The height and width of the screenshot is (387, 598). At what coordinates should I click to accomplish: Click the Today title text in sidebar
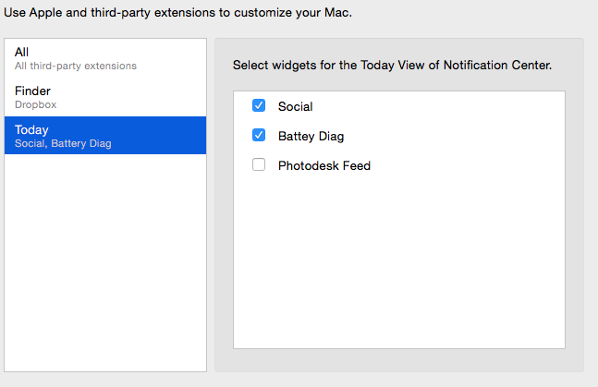(x=31, y=130)
